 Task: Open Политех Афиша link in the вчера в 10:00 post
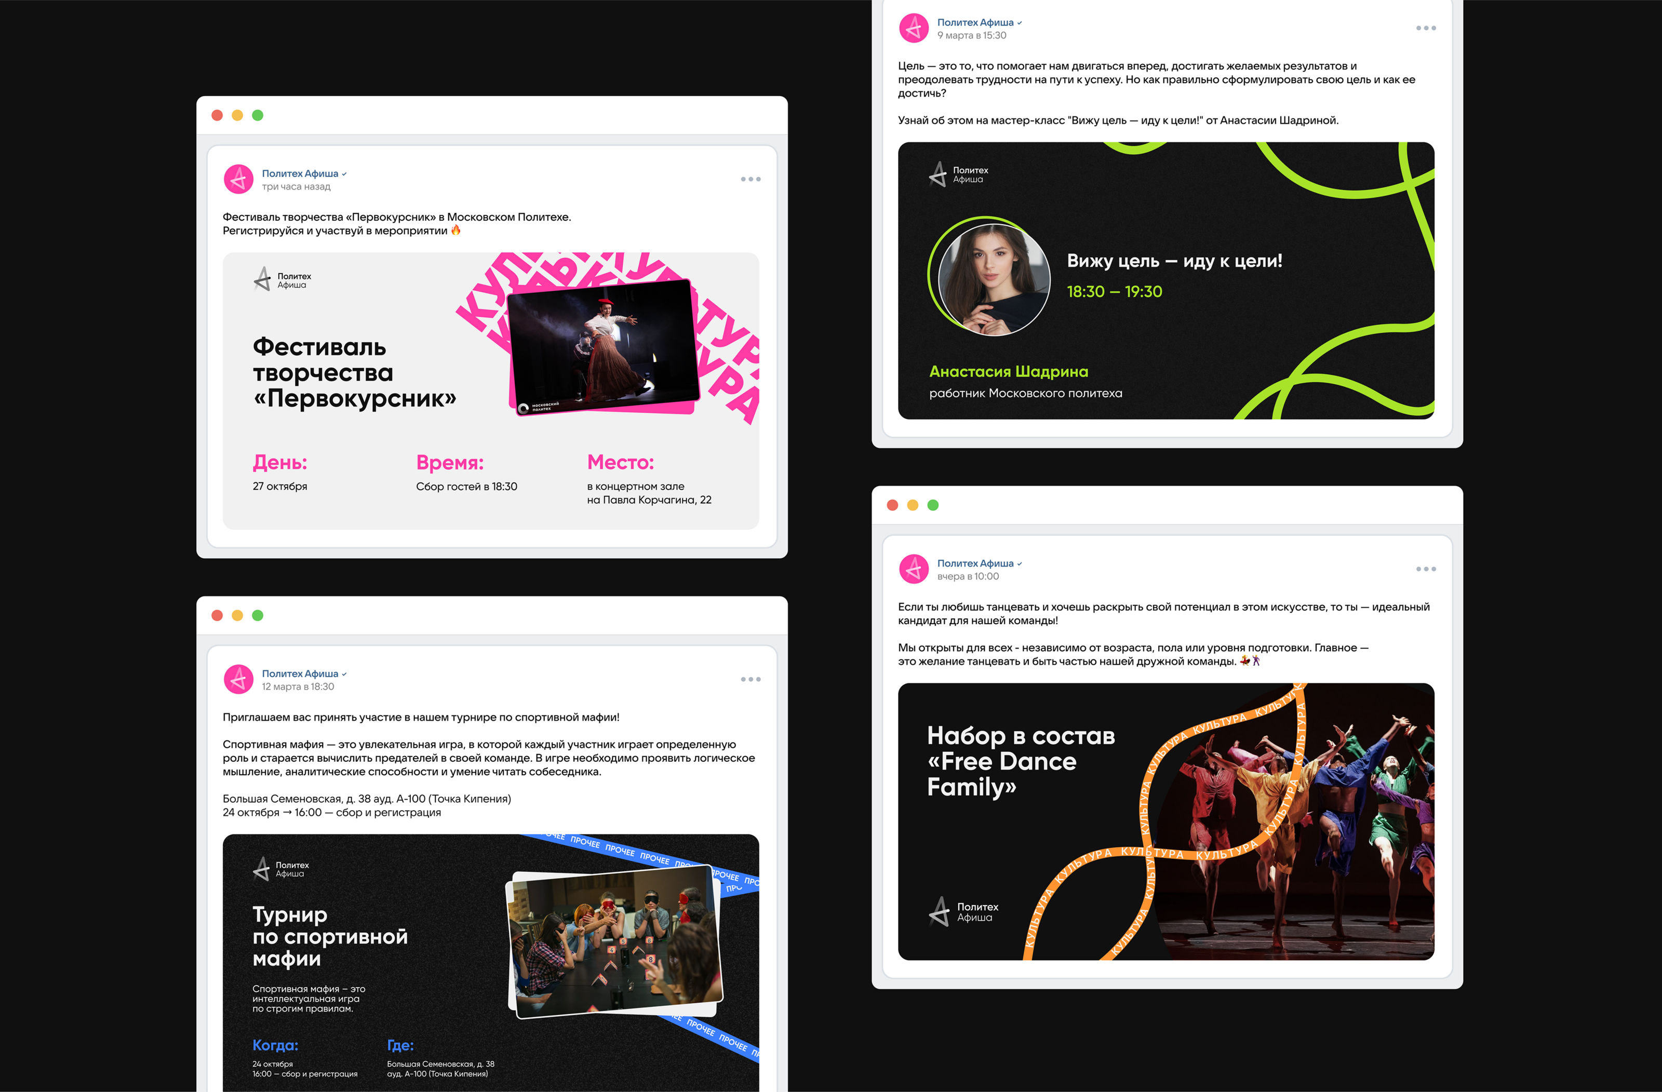click(x=975, y=563)
